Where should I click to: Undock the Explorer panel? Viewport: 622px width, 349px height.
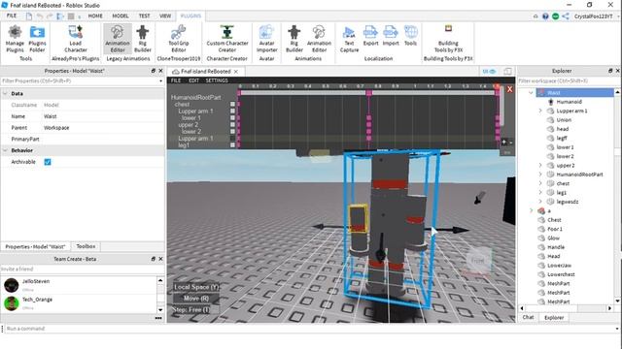(610, 71)
